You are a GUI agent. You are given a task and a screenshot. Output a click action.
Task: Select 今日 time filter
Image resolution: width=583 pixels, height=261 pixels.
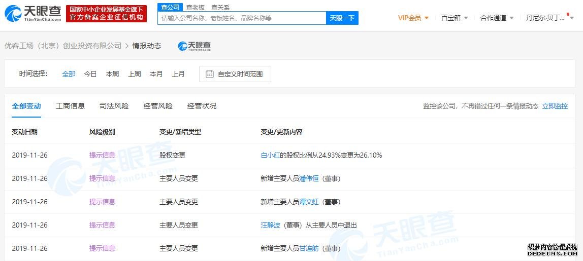point(90,74)
